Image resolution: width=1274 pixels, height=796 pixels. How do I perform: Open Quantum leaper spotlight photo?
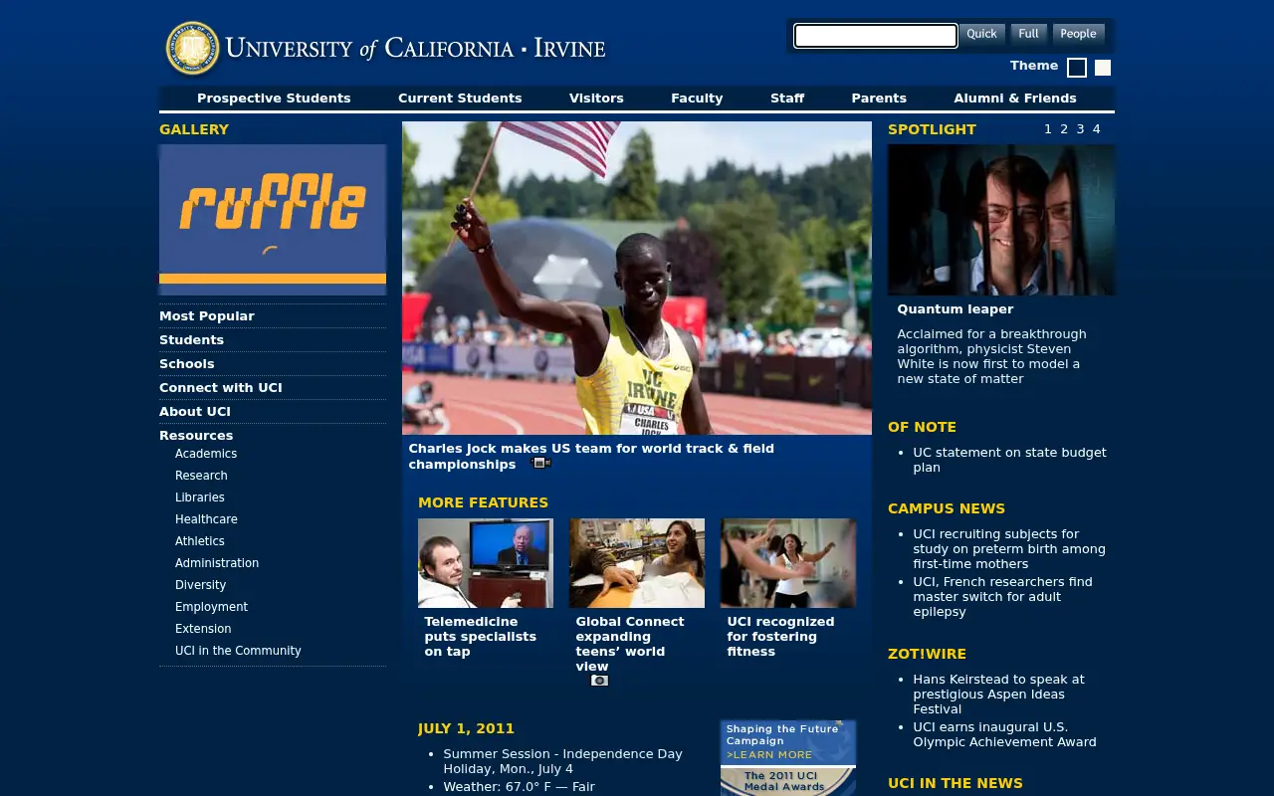(1001, 220)
